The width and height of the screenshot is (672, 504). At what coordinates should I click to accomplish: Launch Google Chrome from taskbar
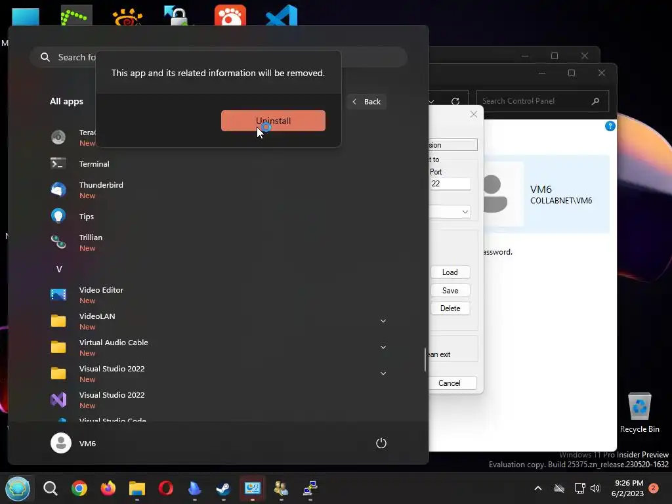click(79, 488)
